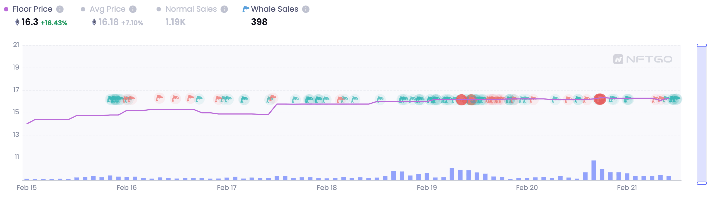
Task: Toggle the Avg Price series visibility
Action: [107, 9]
